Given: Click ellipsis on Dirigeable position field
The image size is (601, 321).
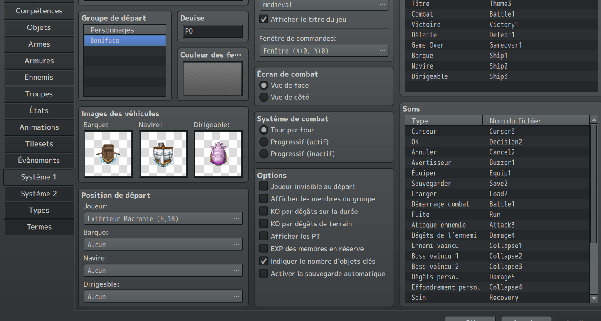Looking at the screenshot, I should [236, 296].
